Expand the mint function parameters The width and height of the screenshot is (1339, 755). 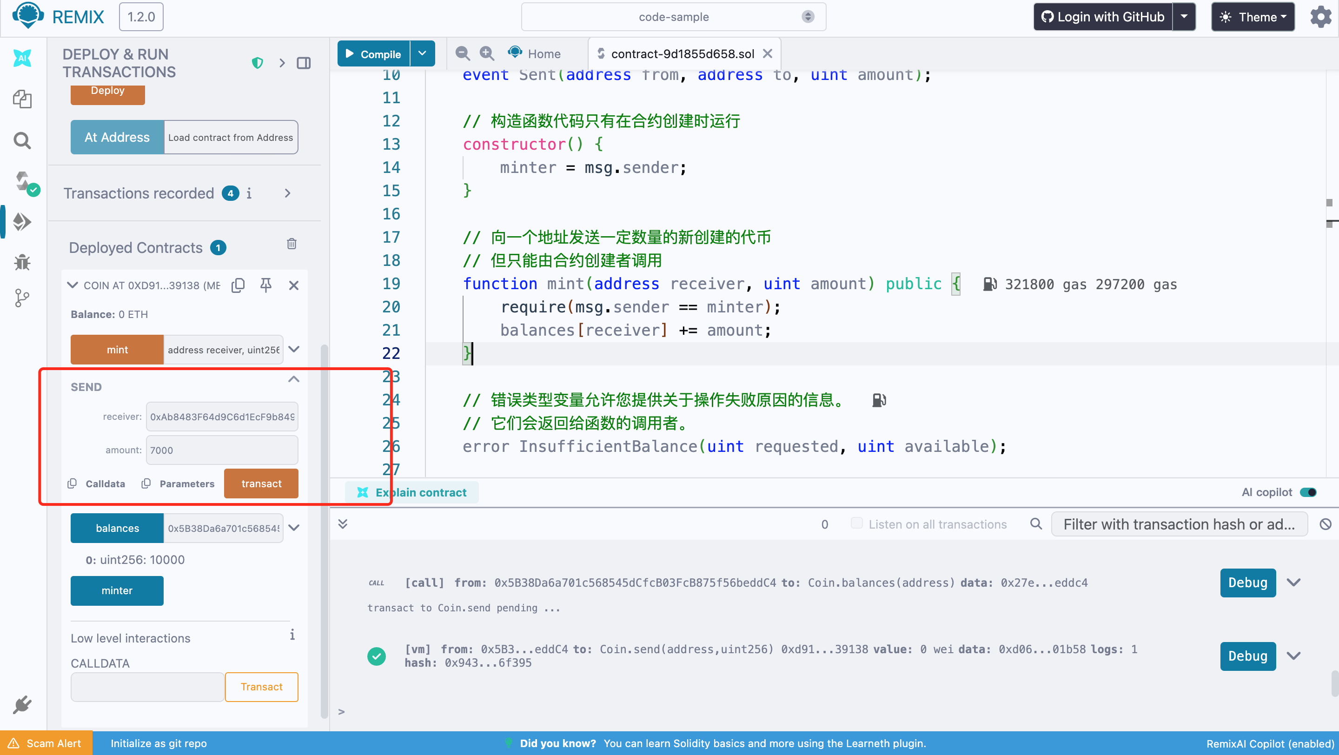(294, 349)
